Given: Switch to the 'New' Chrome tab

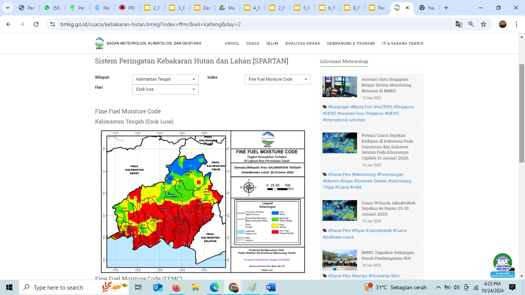Looking at the screenshot, I should (x=427, y=8).
